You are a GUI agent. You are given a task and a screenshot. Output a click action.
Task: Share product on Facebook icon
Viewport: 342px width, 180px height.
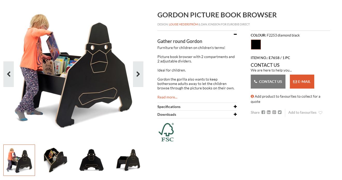coord(263,112)
